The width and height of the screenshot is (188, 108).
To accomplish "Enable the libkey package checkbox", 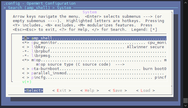I will pyautogui.click(x=26, y=47).
